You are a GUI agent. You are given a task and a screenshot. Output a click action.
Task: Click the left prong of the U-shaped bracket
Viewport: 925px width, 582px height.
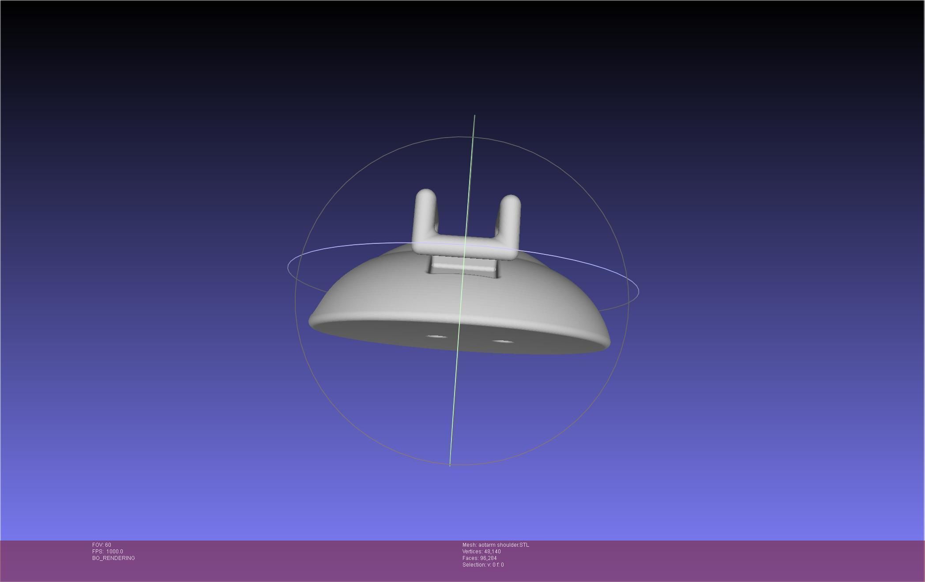[x=425, y=216]
